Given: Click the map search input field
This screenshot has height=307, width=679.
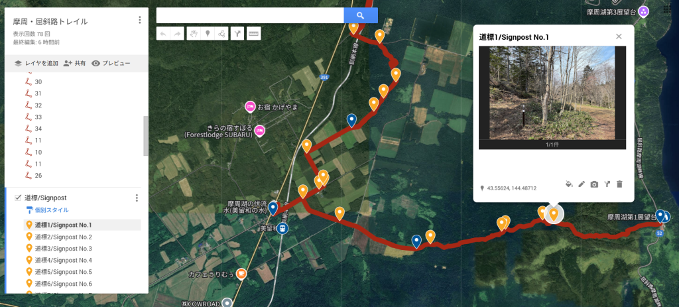Looking at the screenshot, I should pyautogui.click(x=250, y=16).
